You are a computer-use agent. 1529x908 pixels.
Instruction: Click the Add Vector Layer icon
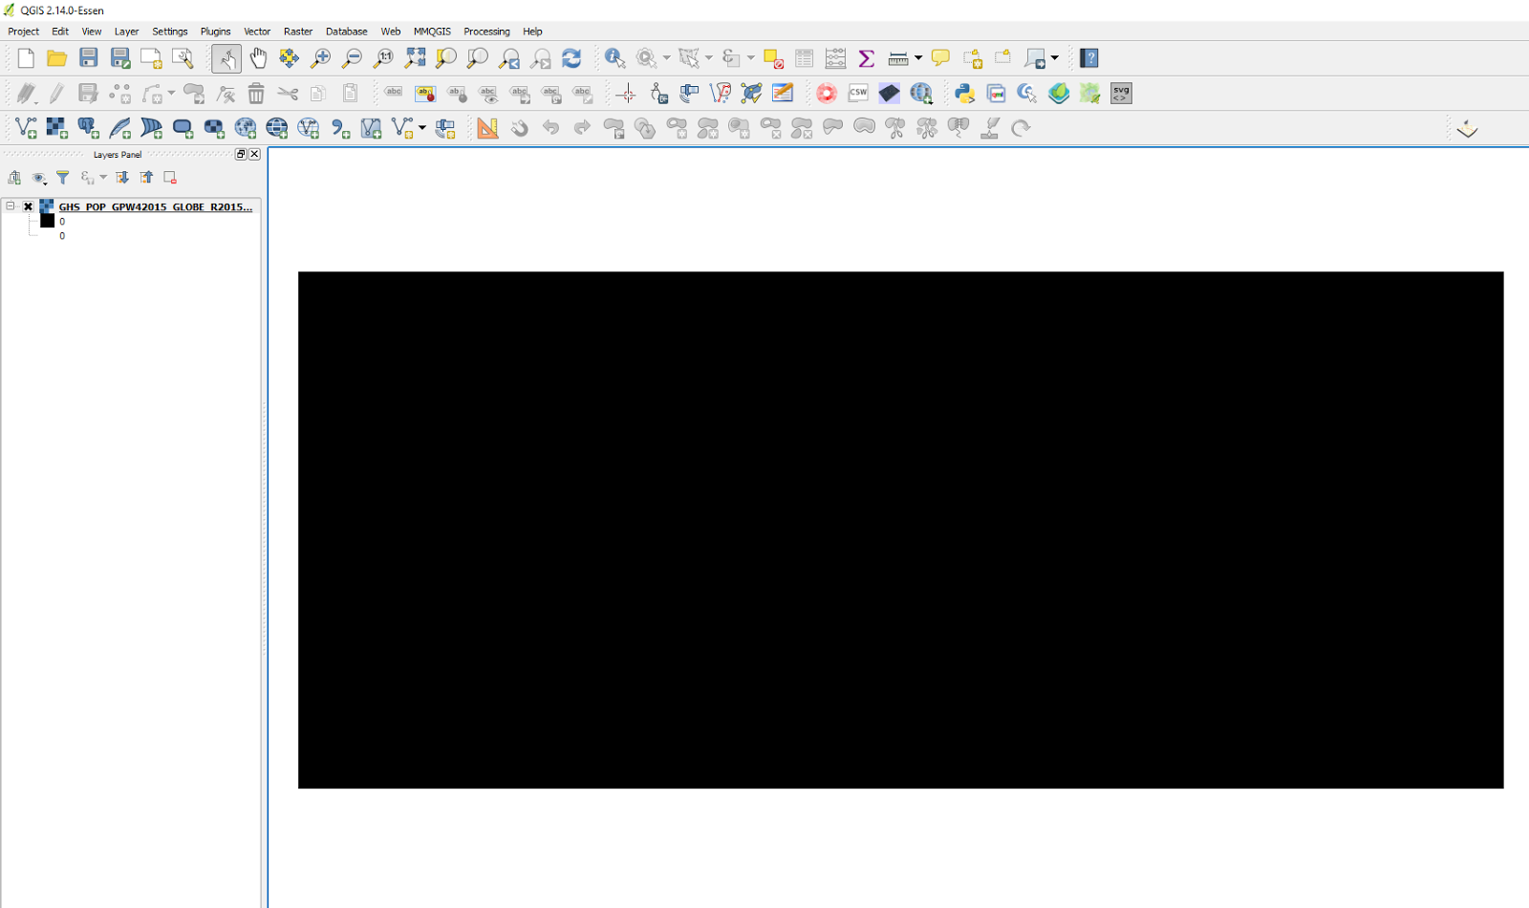coord(27,127)
